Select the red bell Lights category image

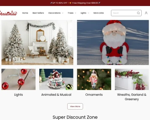tap(19, 79)
